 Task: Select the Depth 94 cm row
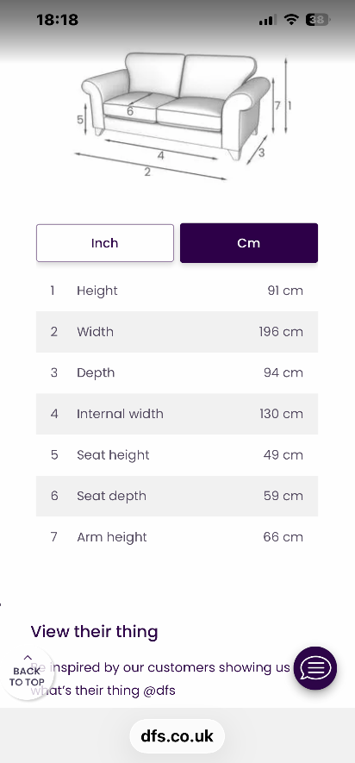[x=177, y=372]
